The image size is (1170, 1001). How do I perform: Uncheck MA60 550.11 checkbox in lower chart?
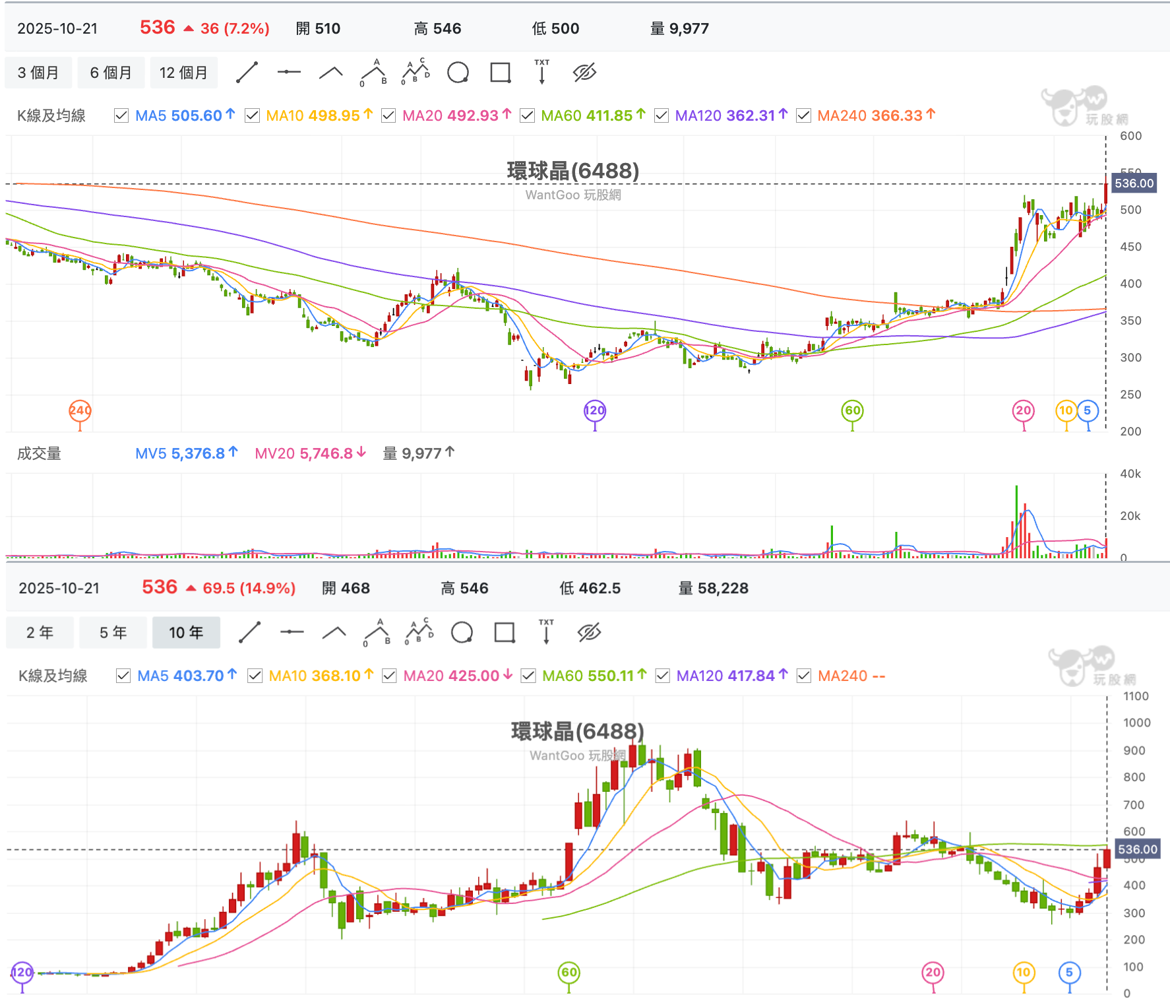(x=528, y=676)
